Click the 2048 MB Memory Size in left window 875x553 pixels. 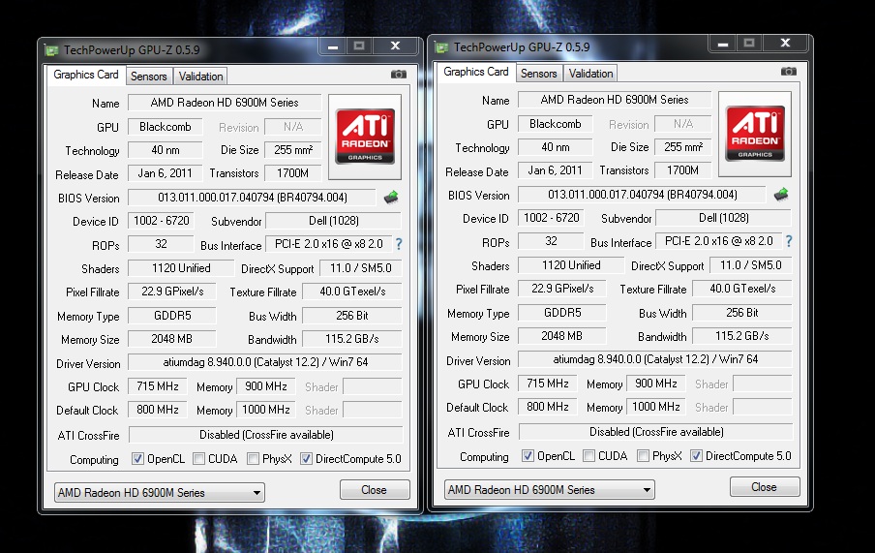click(x=172, y=339)
